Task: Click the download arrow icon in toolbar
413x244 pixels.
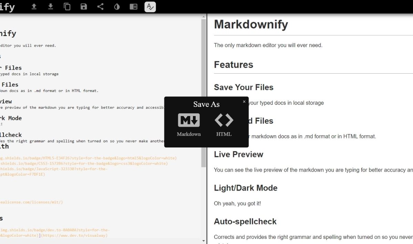Action: click(51, 7)
